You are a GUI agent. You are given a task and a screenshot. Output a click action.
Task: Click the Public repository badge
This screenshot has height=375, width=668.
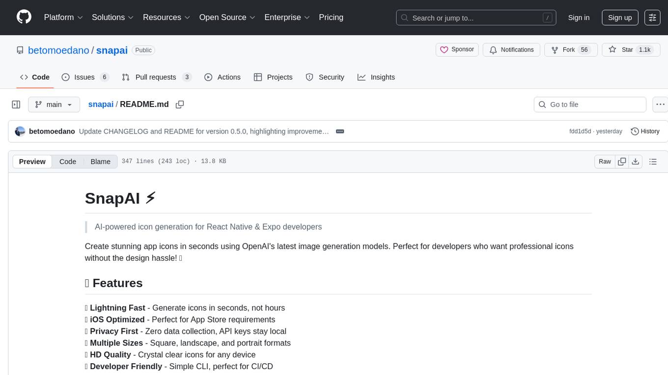pyautogui.click(x=143, y=50)
